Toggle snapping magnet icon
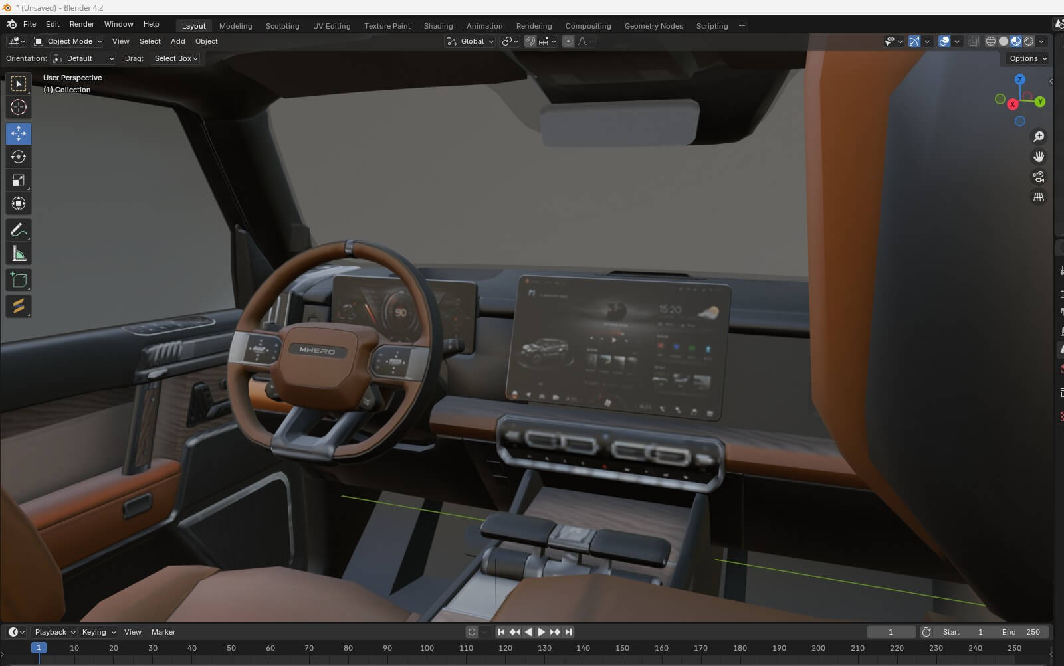This screenshot has width=1064, height=666. (530, 41)
